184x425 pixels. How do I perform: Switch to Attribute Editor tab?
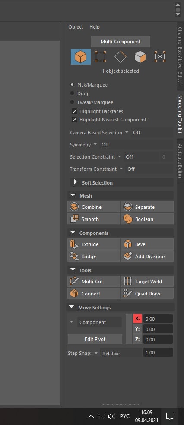[x=180, y=161]
